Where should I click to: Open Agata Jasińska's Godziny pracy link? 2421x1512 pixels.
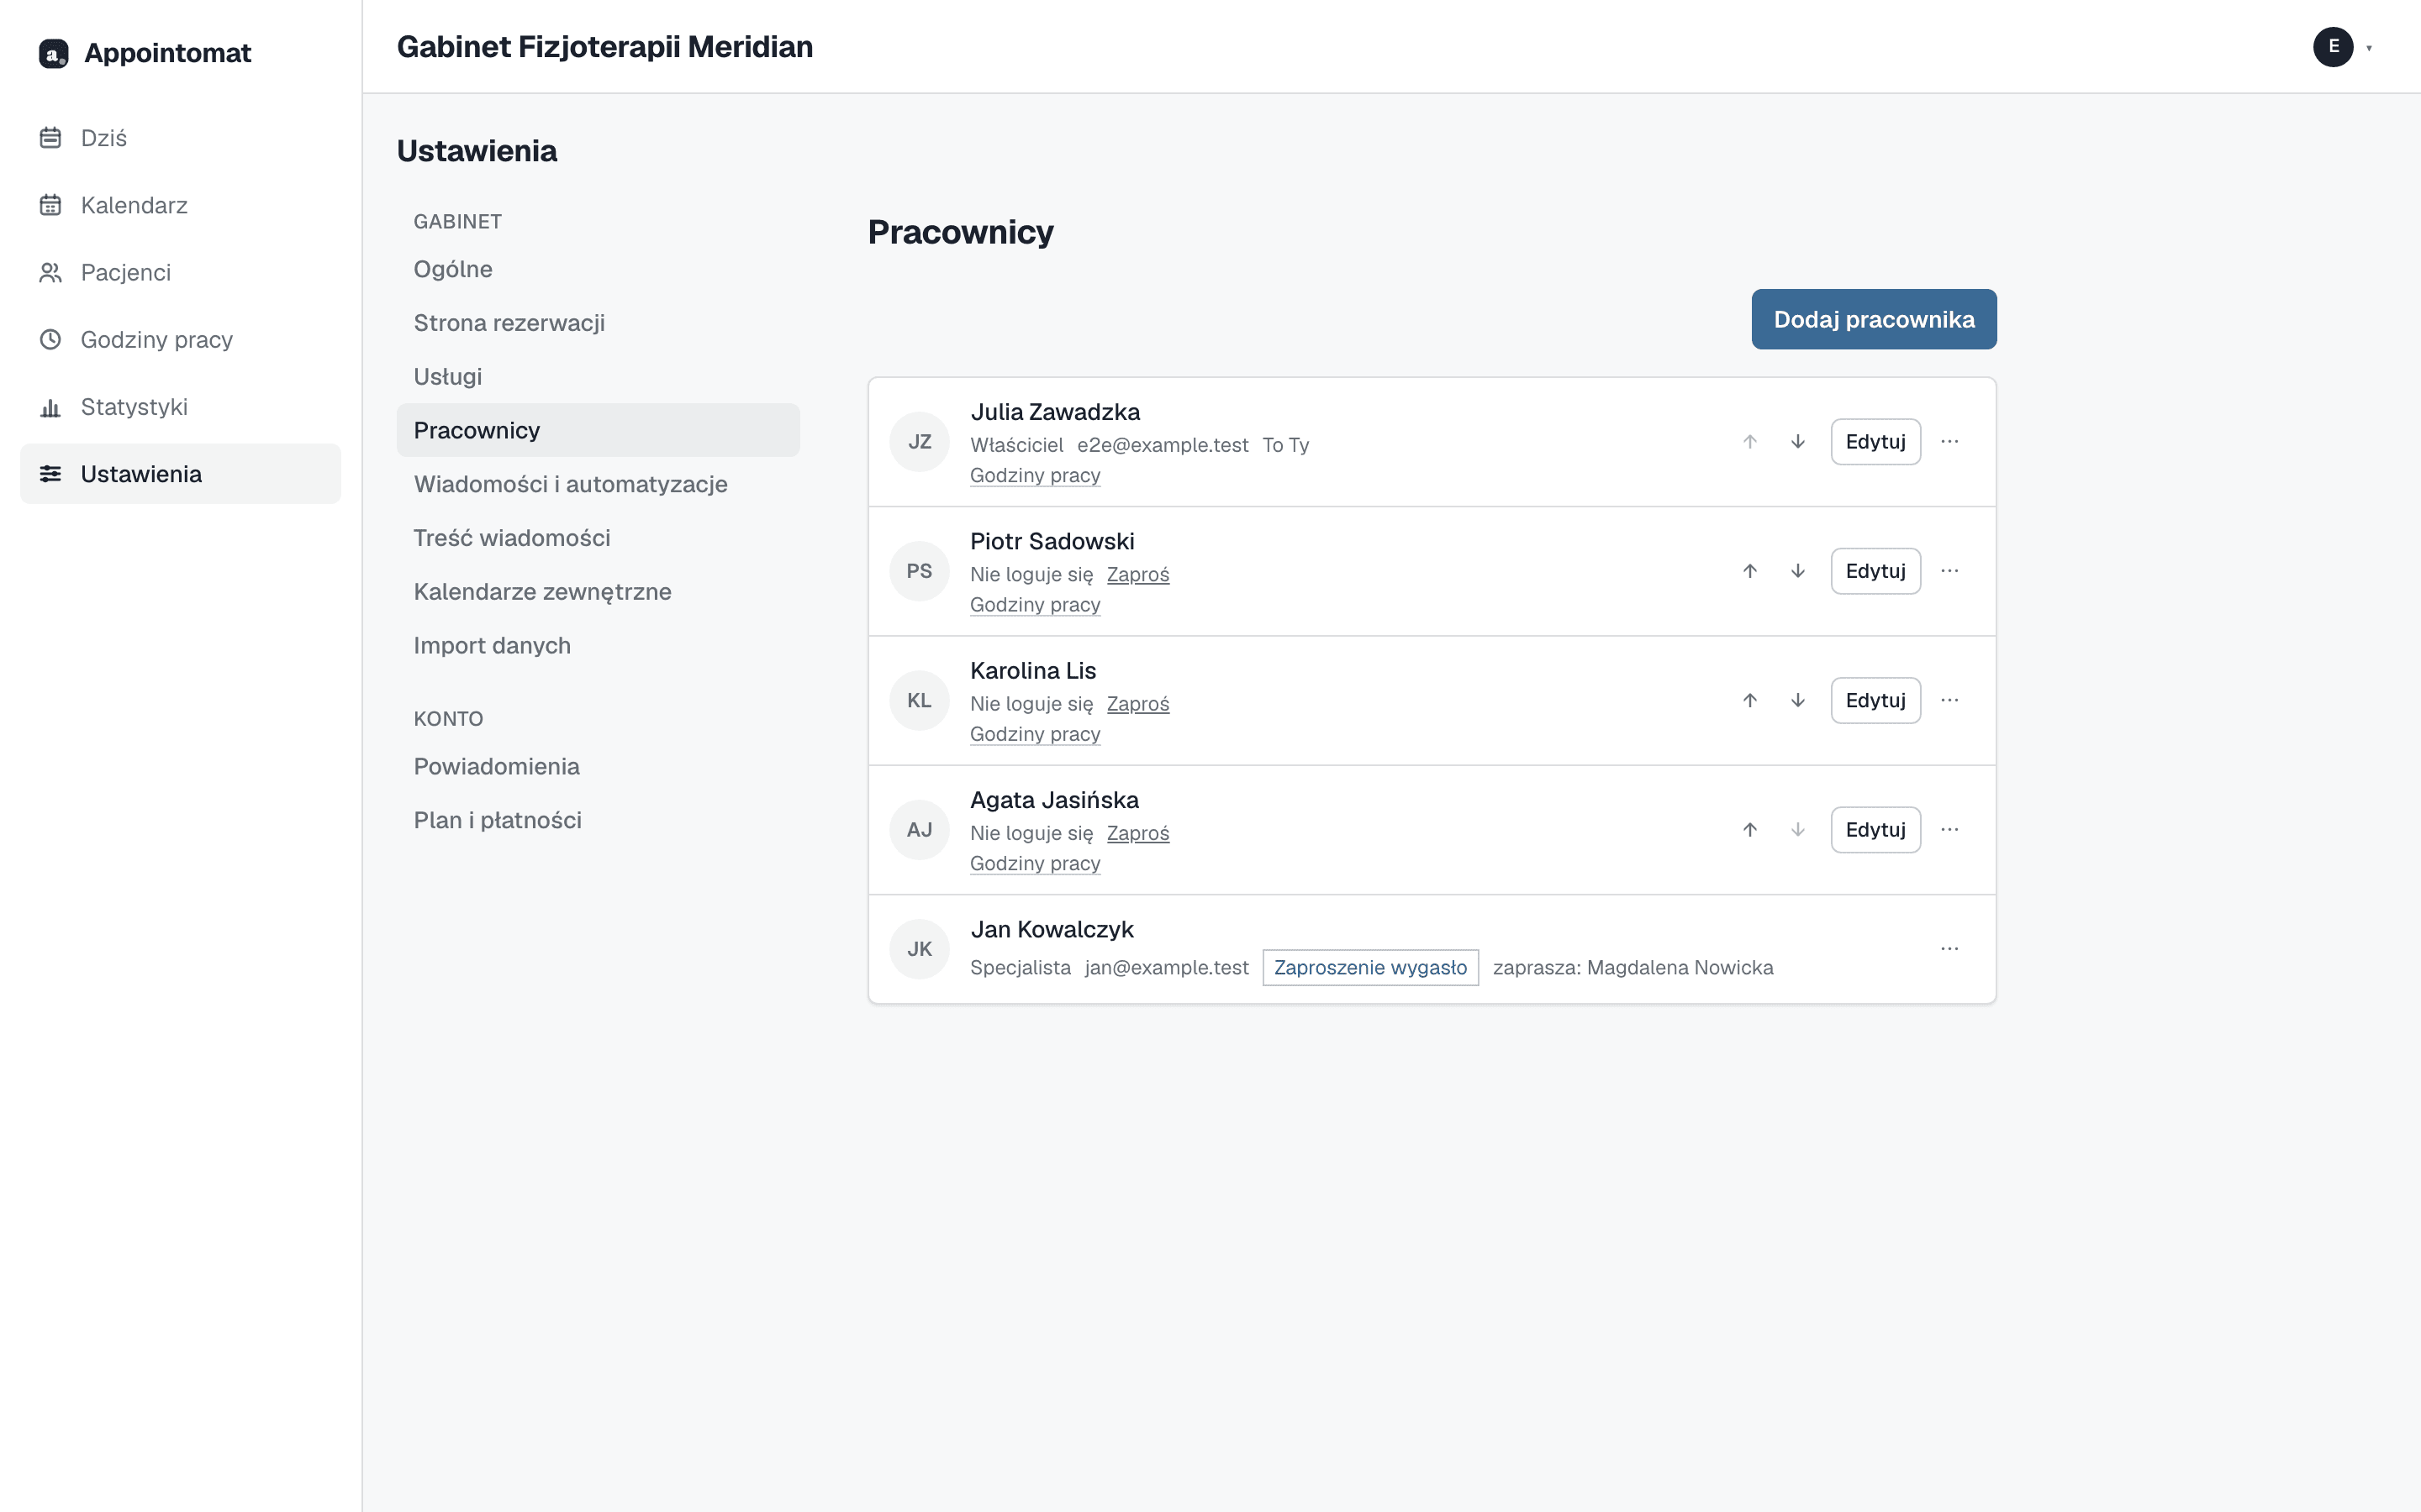click(x=1036, y=863)
